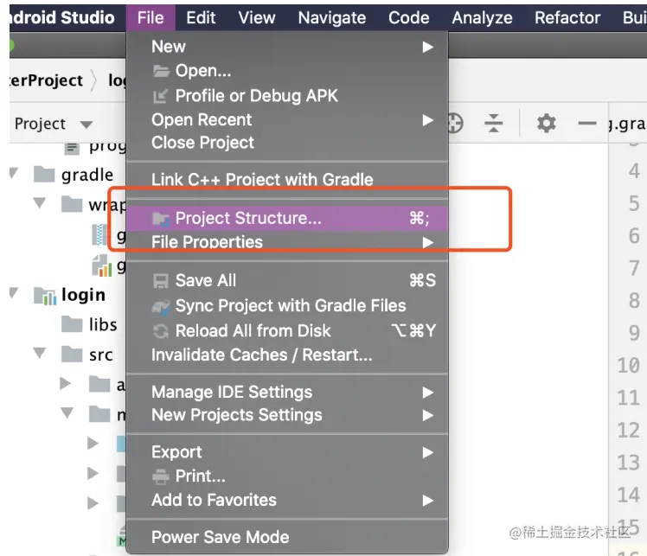Open project panel settings gear
The width and height of the screenshot is (647, 556).
click(547, 124)
